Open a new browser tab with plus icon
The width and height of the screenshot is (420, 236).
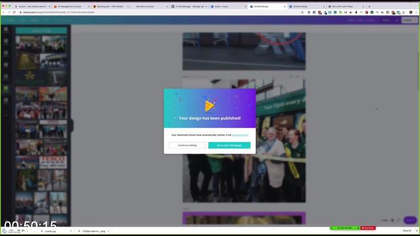pos(369,7)
